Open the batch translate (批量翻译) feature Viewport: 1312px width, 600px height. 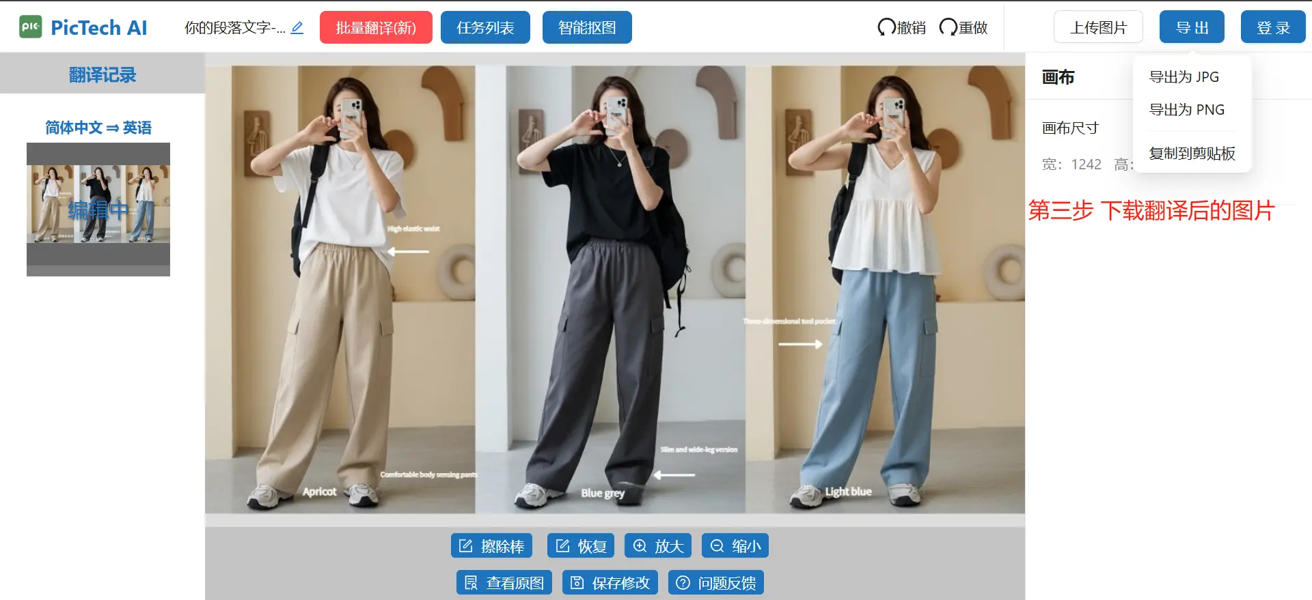(x=376, y=27)
